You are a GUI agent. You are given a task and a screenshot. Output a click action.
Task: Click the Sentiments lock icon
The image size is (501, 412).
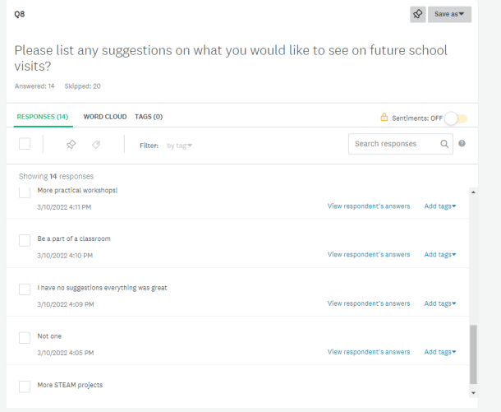point(384,118)
